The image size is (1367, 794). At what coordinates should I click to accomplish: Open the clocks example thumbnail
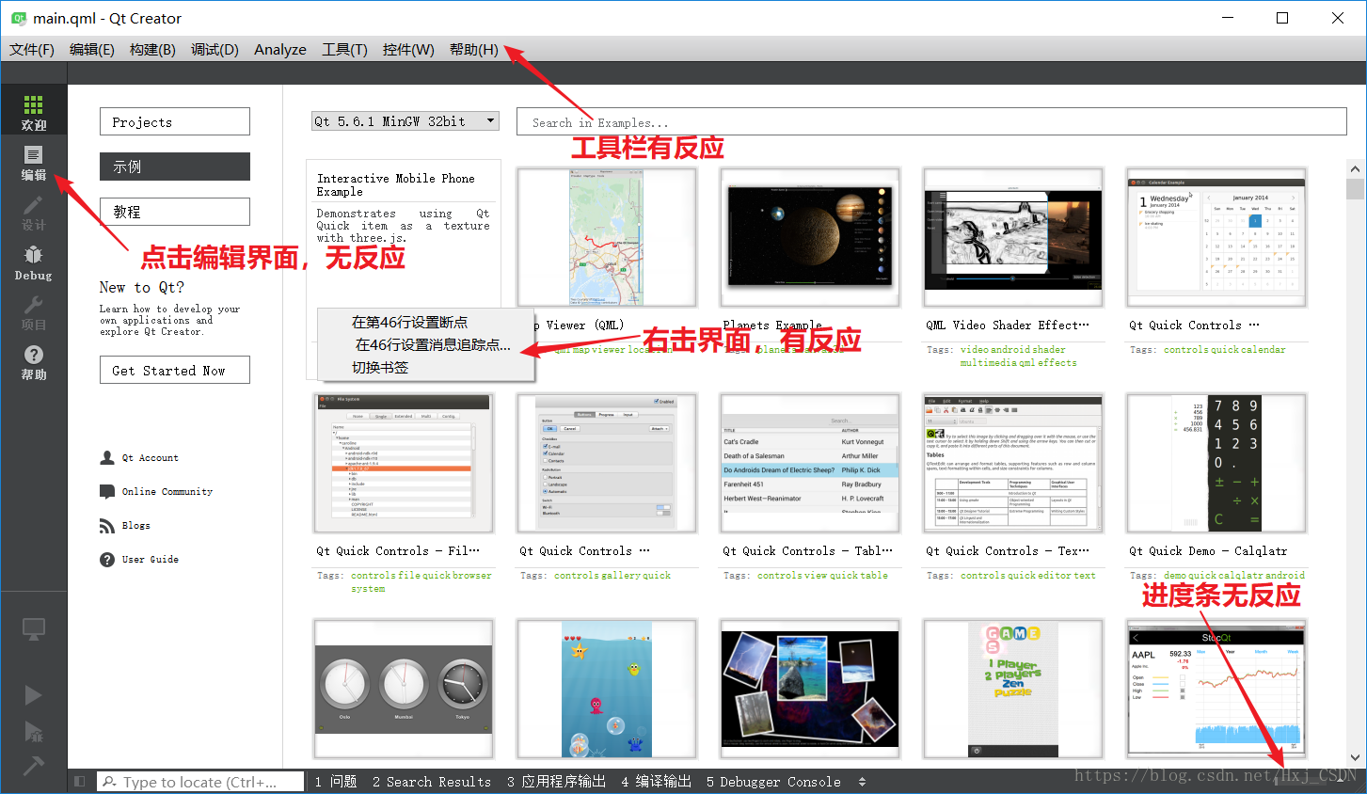[404, 689]
